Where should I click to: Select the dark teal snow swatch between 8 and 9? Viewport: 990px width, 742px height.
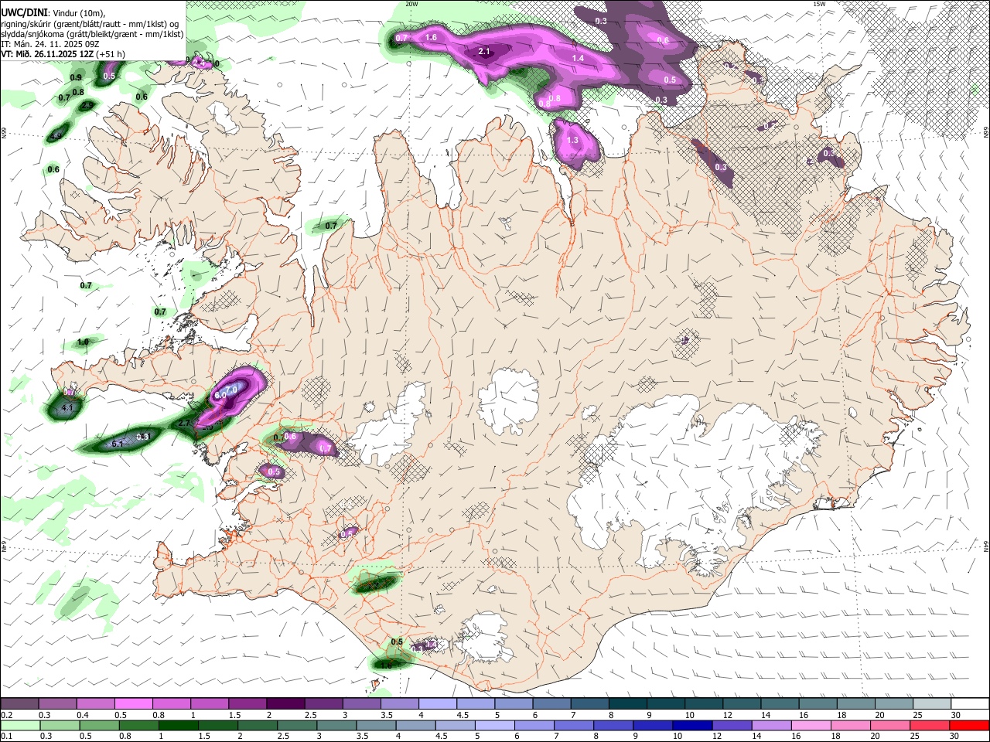tap(628, 704)
